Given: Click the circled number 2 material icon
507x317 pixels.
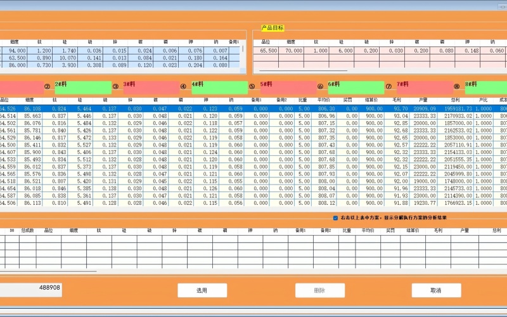Looking at the screenshot, I should (48, 87).
